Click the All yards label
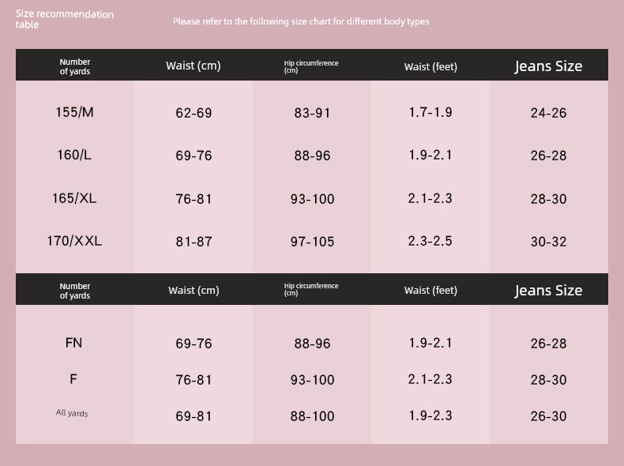This screenshot has width=624, height=466. pos(72,412)
